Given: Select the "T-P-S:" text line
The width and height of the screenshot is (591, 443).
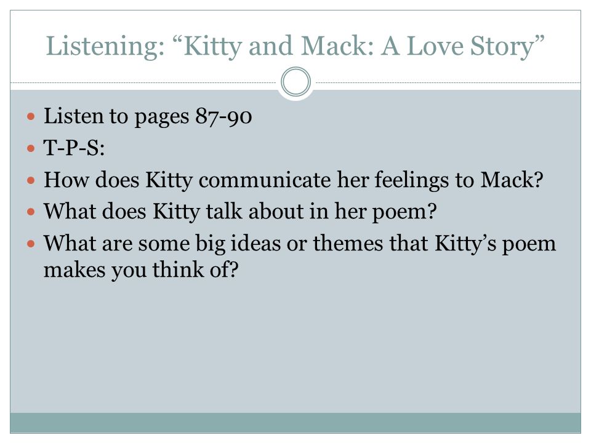Looking at the screenshot, I should (74, 148).
